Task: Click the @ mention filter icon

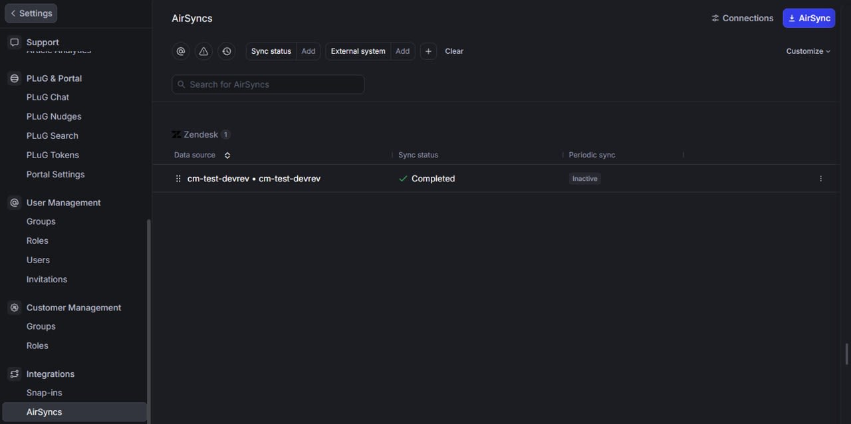Action: point(181,51)
